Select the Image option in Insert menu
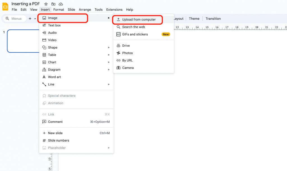The height and width of the screenshot is (171, 287). click(52, 18)
